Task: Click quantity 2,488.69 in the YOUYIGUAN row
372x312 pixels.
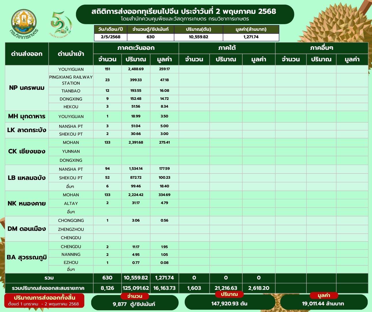Action: [136, 69]
